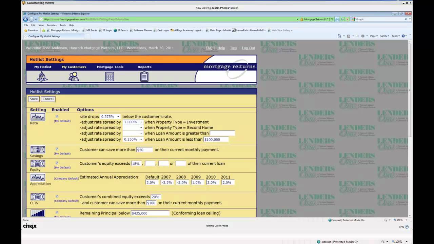The image size is (434, 244).
Task: Click the Stop loading red X icon
Action: [x=348, y=19]
